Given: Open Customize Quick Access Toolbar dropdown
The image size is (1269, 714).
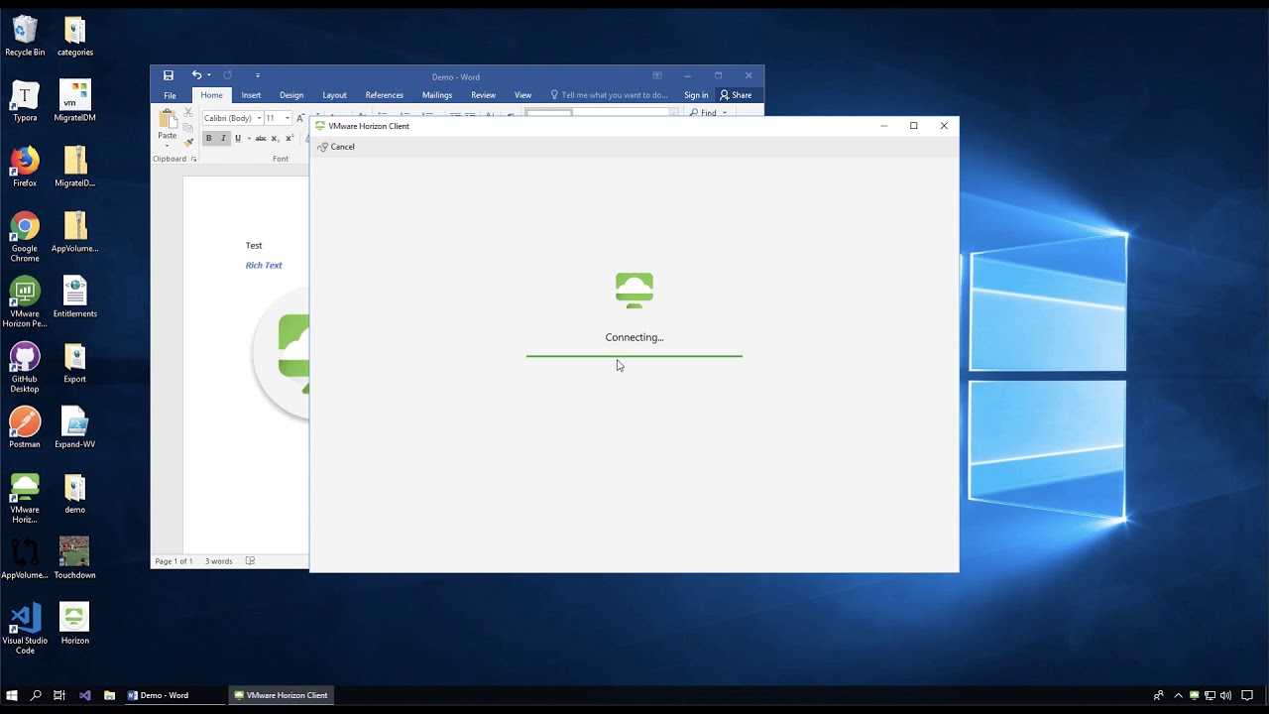Looking at the screenshot, I should tap(257, 75).
